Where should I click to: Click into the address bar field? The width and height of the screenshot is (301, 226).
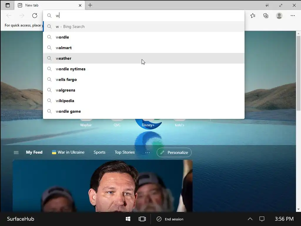coord(143,16)
